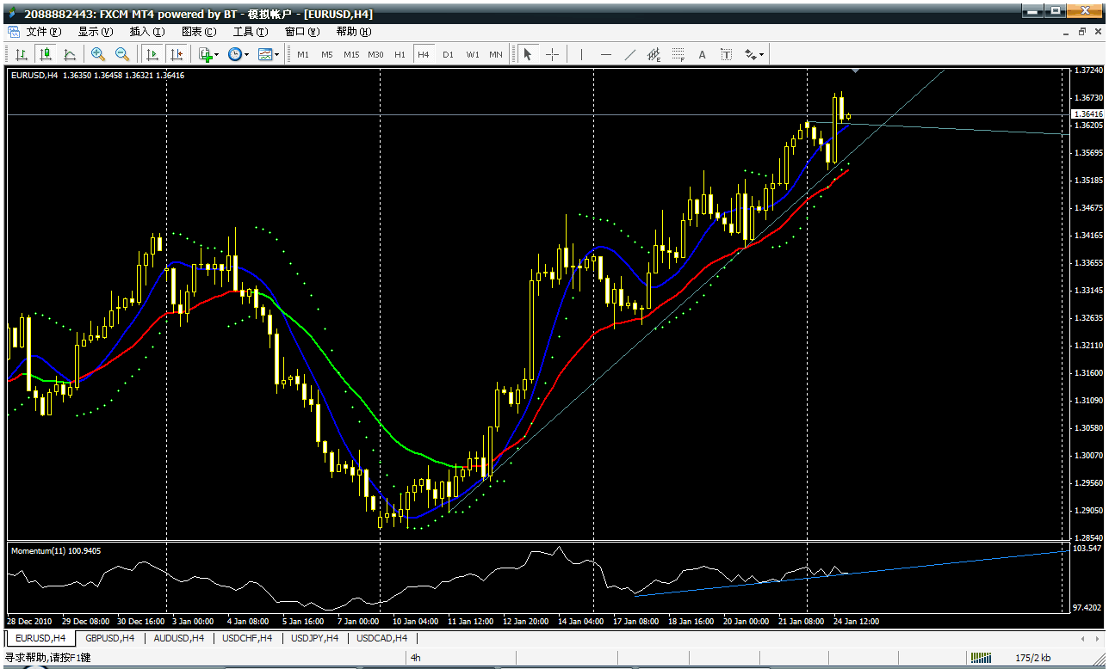Open the 插入 (Insert) menu

(146, 32)
